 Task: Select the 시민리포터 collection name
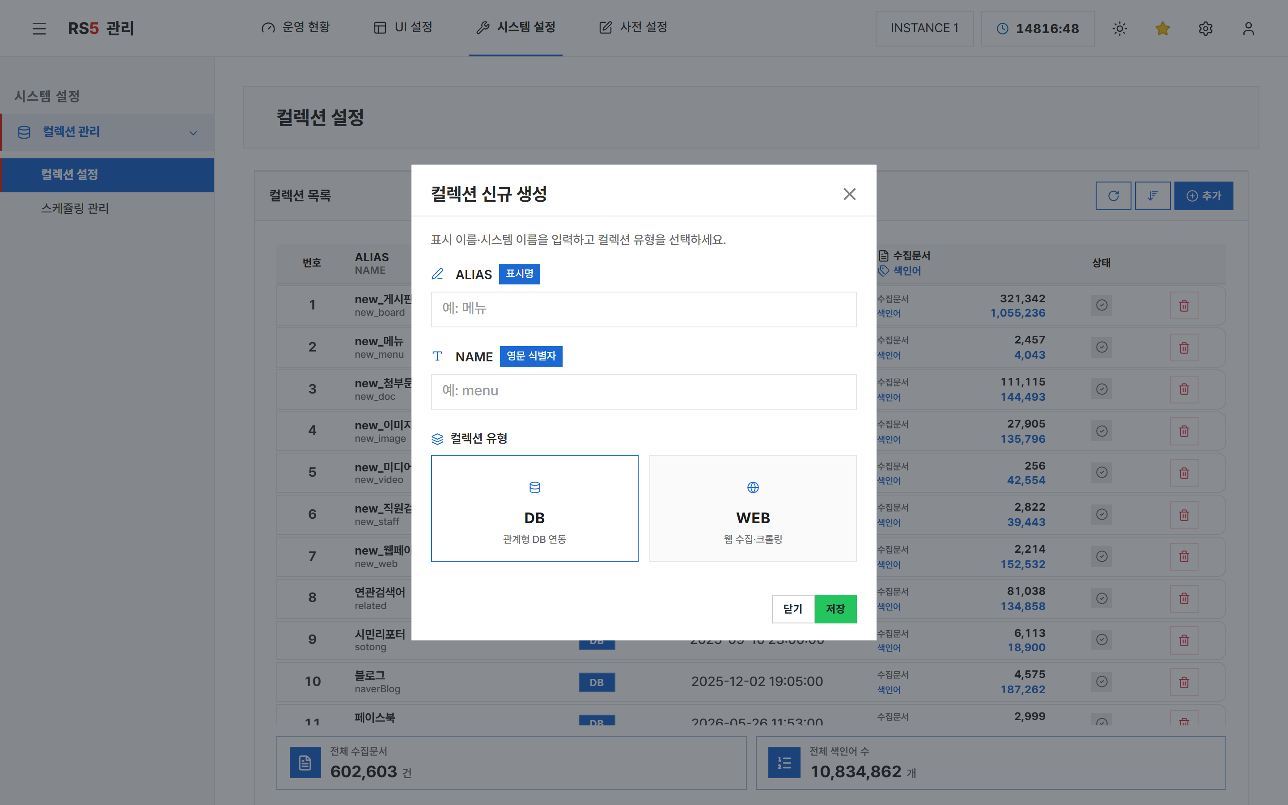(380, 634)
